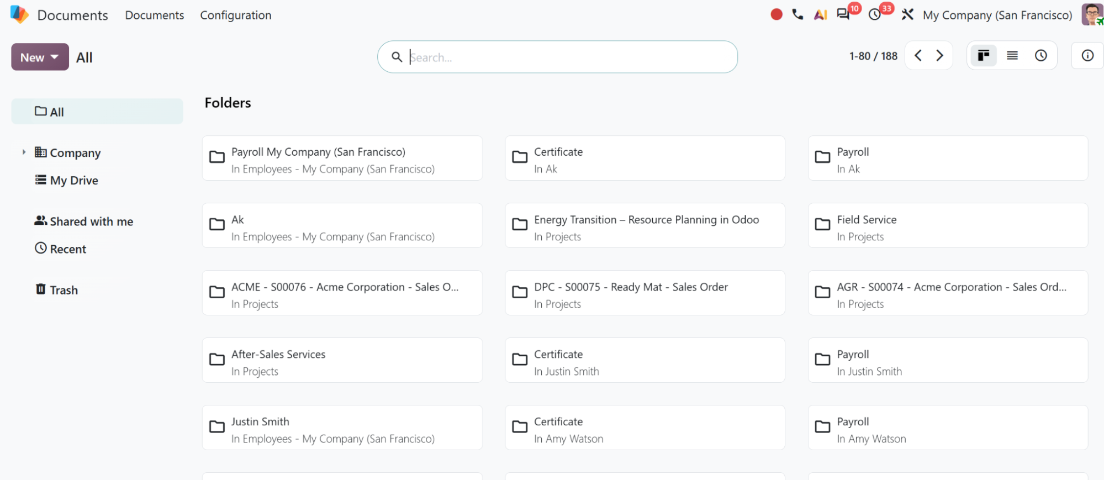
Task: Open the New button dropdown
Action: [x=40, y=57]
